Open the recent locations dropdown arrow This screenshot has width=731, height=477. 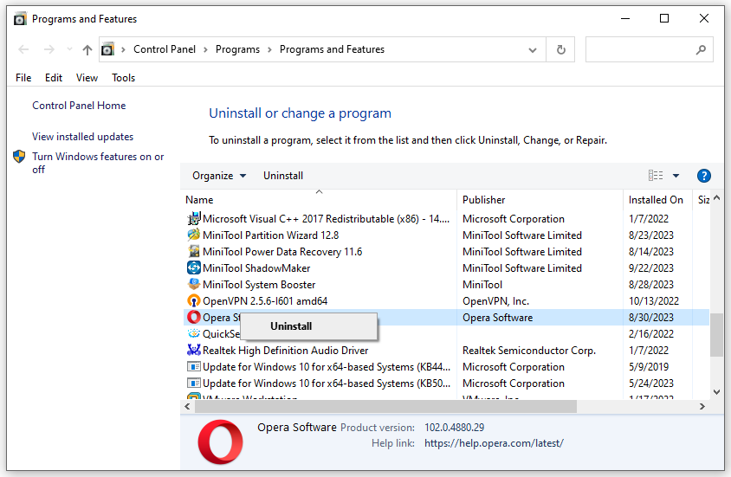[69, 48]
